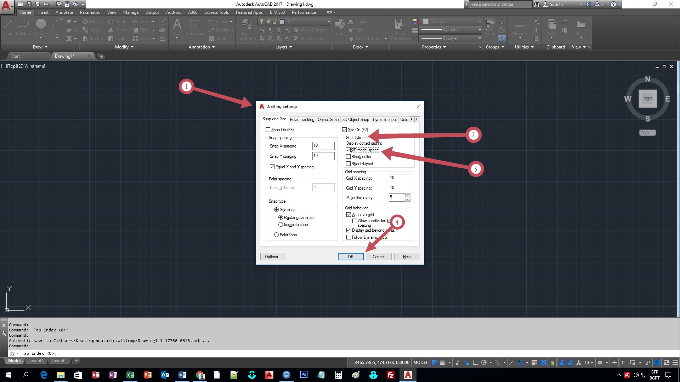Select the Circle tool
The width and height of the screenshot is (680, 382).
point(41,27)
